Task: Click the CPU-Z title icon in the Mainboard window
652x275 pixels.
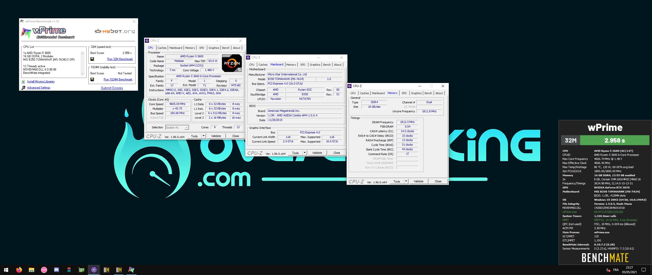Action: pyautogui.click(x=248, y=58)
